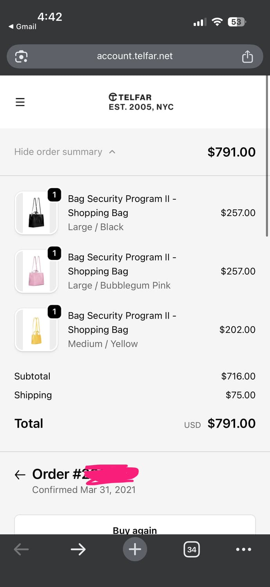270x587 pixels.
Task: Tap the bubblegum pink bag thumbnail
Action: [36, 272]
